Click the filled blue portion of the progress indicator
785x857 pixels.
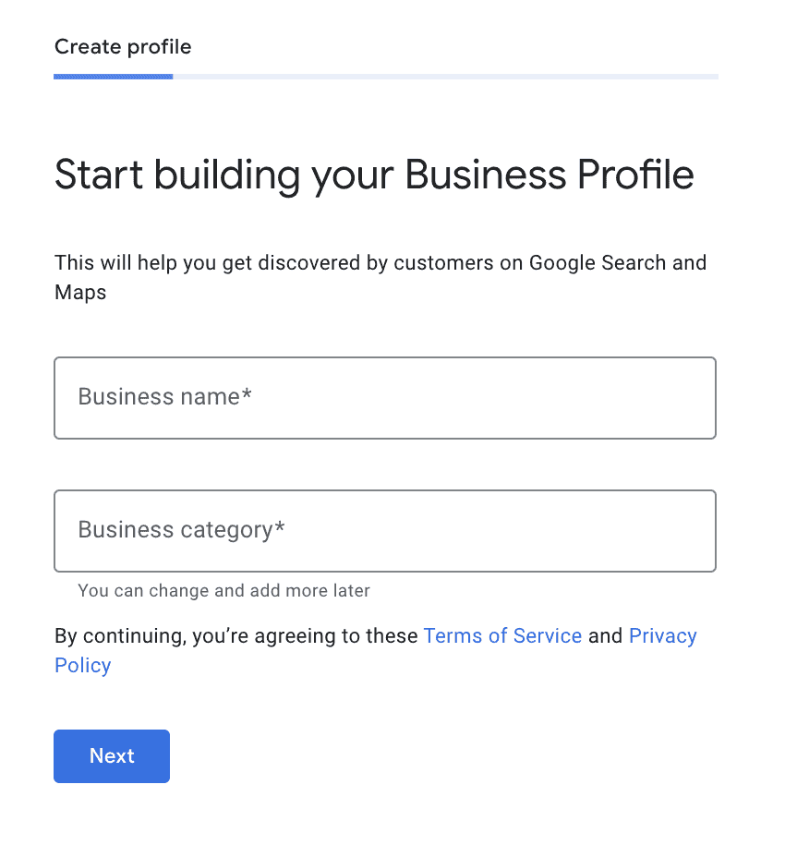click(111, 77)
